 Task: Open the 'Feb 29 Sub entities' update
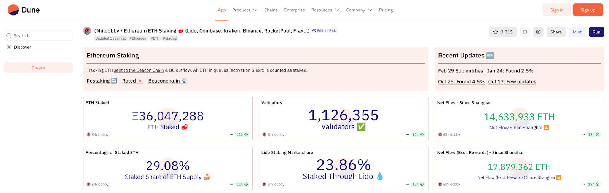click(461, 71)
